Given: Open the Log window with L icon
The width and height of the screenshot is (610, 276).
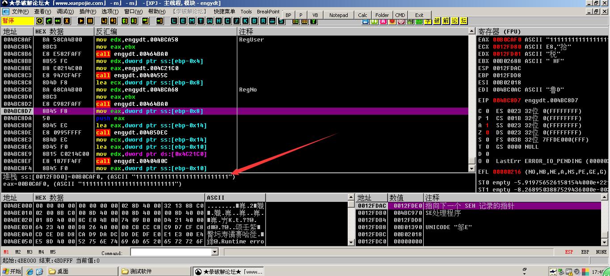Looking at the screenshot, I should pos(174,21).
